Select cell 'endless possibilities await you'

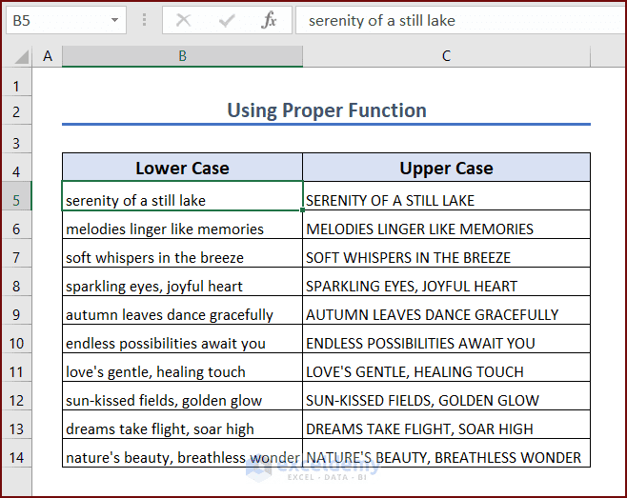[x=182, y=339]
